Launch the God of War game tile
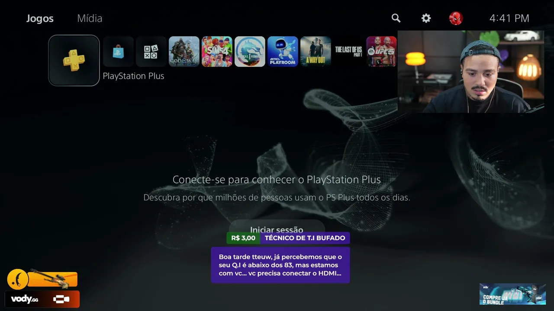Screen dimensions: 554x311 [x=184, y=51]
